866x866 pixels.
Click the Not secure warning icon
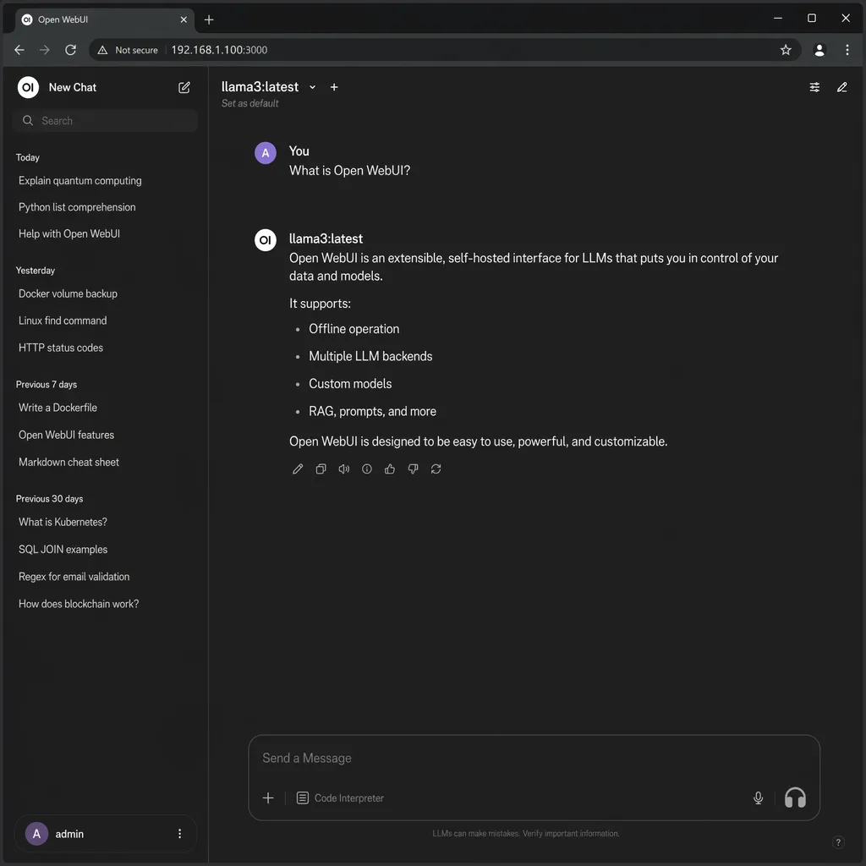click(102, 50)
